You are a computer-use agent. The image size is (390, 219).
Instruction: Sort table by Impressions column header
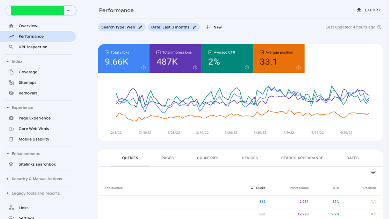pyautogui.click(x=299, y=188)
